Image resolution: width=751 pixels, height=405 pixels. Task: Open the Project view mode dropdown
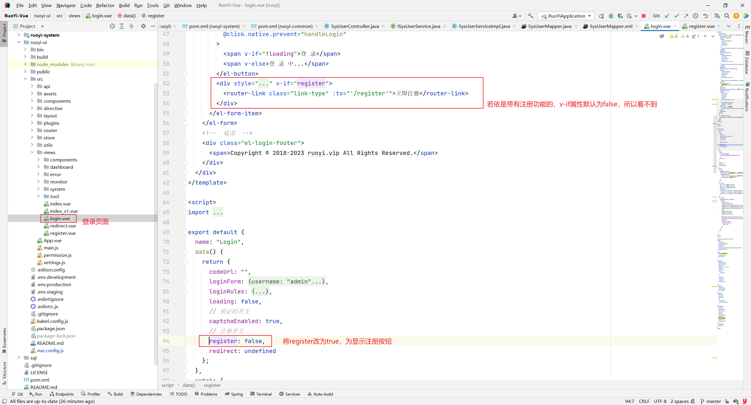(43, 26)
